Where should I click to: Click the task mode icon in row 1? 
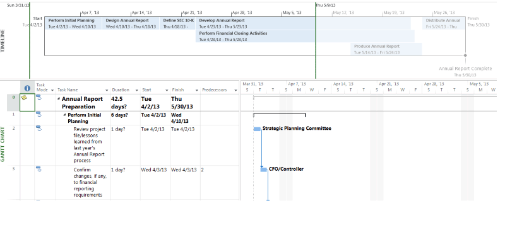[39, 114]
